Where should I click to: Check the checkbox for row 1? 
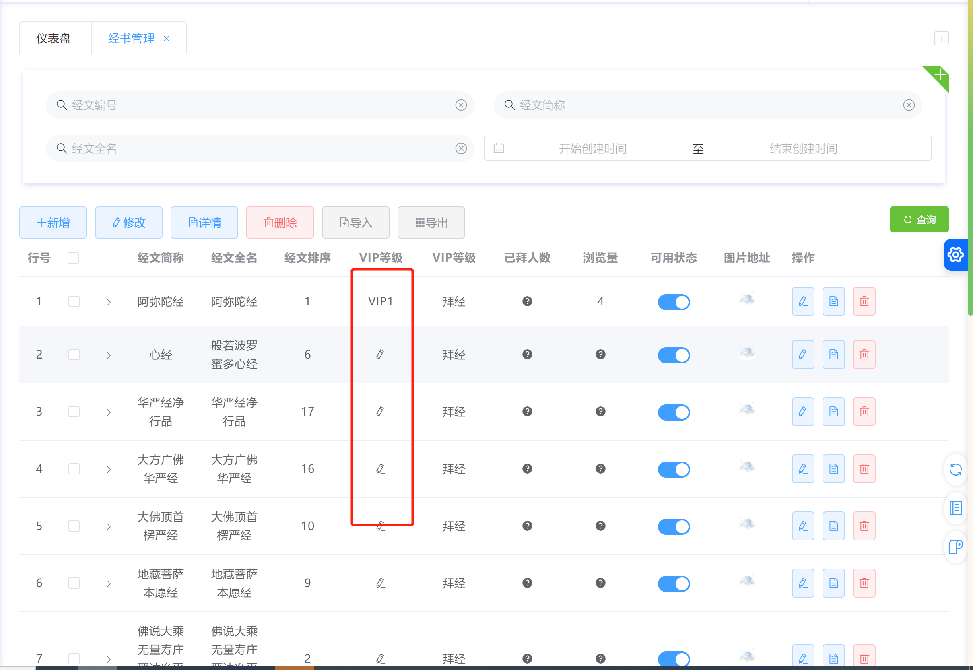pyautogui.click(x=74, y=301)
